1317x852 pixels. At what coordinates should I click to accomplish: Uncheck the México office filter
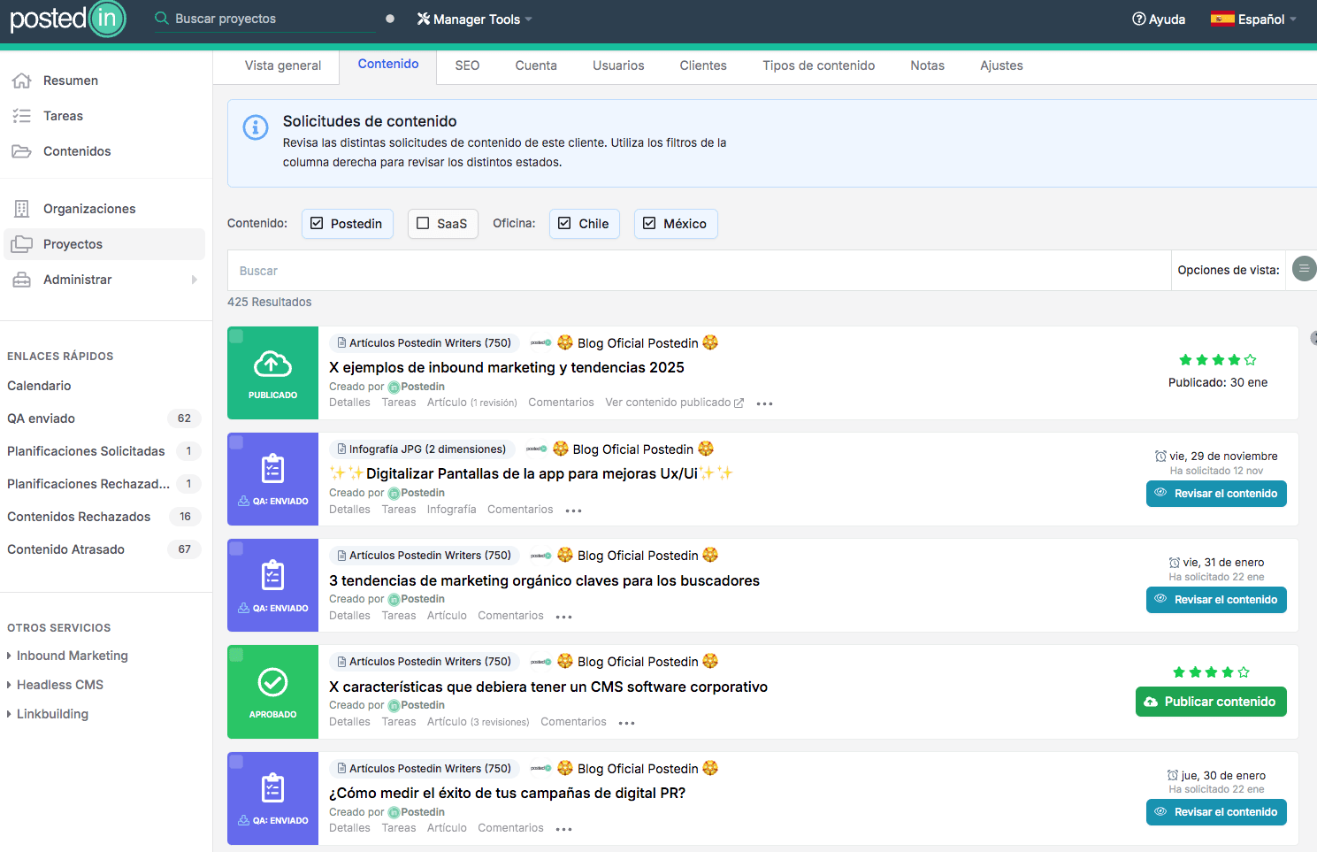675,224
